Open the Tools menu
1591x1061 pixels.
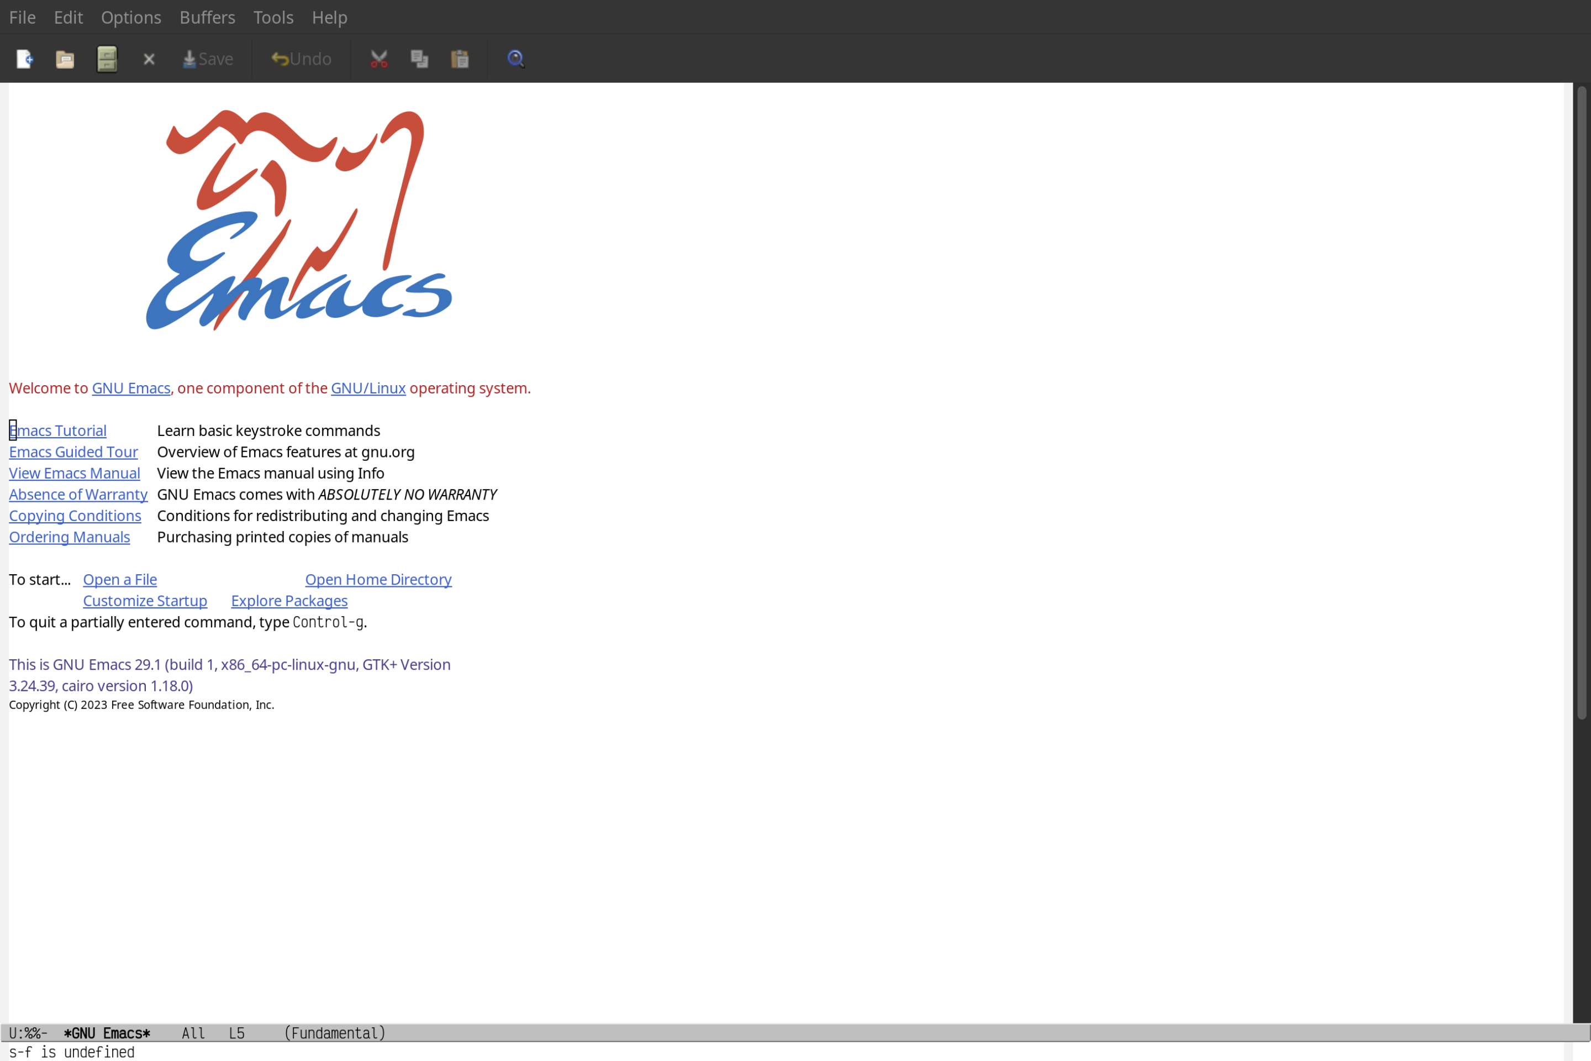(x=273, y=17)
